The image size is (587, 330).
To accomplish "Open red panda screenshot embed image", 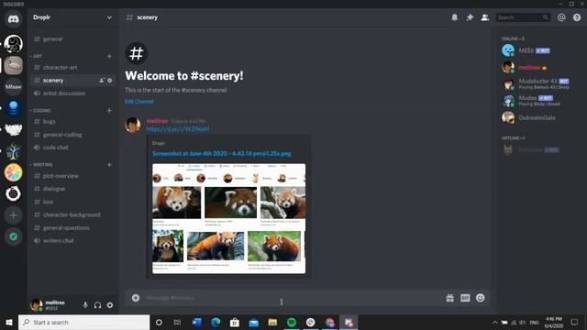I will tap(228, 218).
